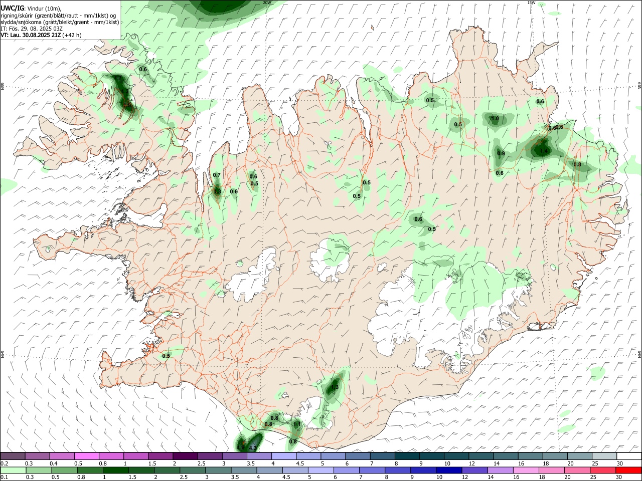This screenshot has height=481, width=642.
Task: Pick the white swatch at 30 in the upper legend row
Action: tap(628, 456)
